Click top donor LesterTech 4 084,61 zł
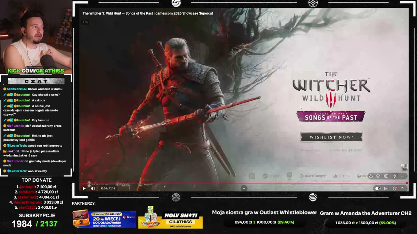The width and height of the screenshot is (417, 234). (x=37, y=197)
